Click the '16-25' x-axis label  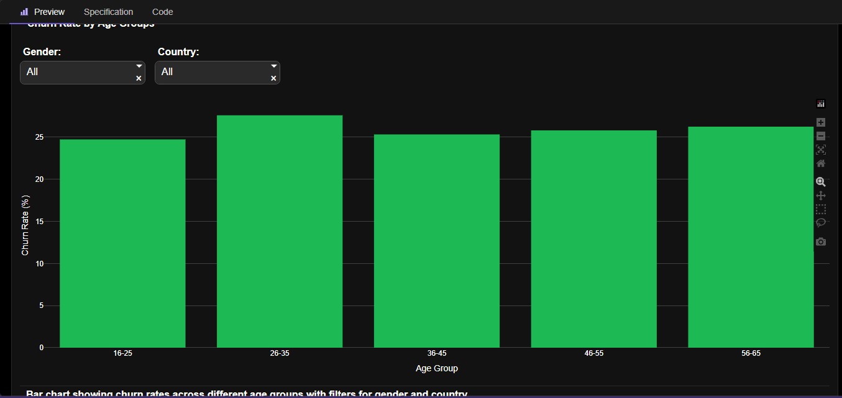point(122,353)
